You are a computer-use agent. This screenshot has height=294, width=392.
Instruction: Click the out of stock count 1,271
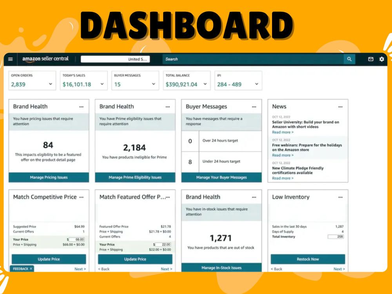221,238
